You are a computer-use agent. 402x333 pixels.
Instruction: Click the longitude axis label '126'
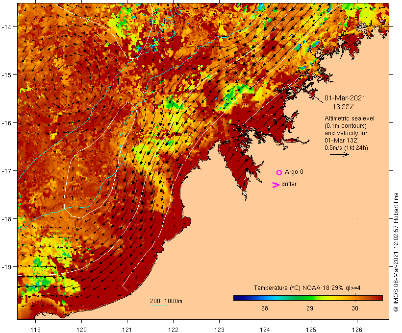coord(357,330)
